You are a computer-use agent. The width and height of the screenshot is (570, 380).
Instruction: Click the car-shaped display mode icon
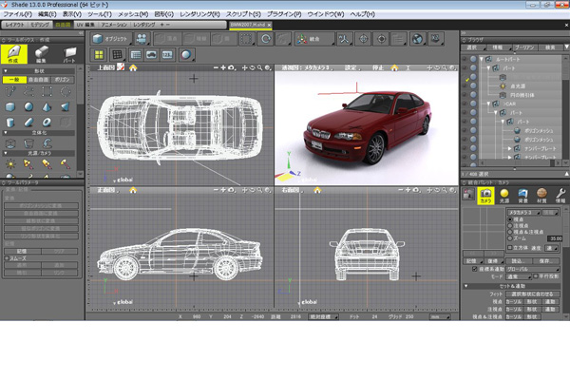tap(151, 55)
